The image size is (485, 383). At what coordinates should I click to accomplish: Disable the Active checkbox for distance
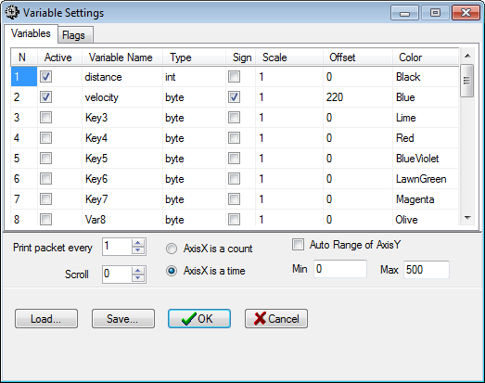[x=45, y=77]
